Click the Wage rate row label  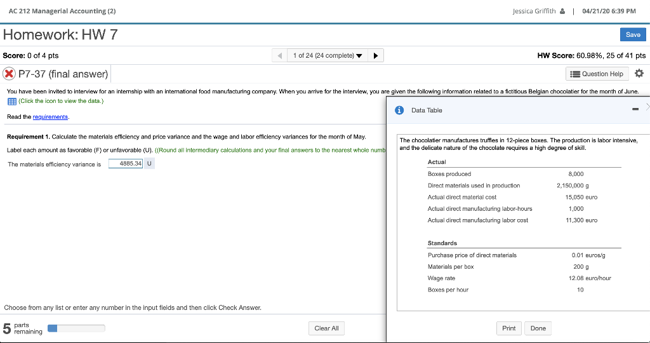coord(441,278)
